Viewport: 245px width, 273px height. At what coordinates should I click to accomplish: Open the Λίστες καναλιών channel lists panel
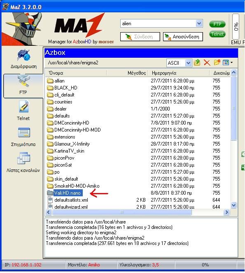click(23, 162)
